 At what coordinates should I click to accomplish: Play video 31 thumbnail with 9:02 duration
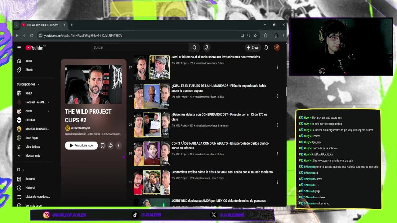click(152, 183)
